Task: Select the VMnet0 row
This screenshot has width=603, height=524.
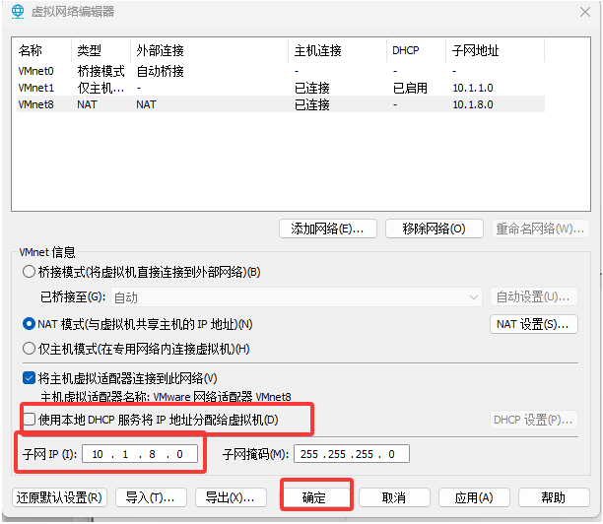Action: [x=281, y=71]
